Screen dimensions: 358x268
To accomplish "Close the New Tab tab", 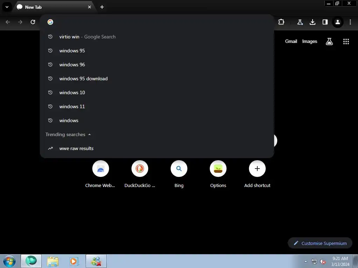I will [89, 7].
